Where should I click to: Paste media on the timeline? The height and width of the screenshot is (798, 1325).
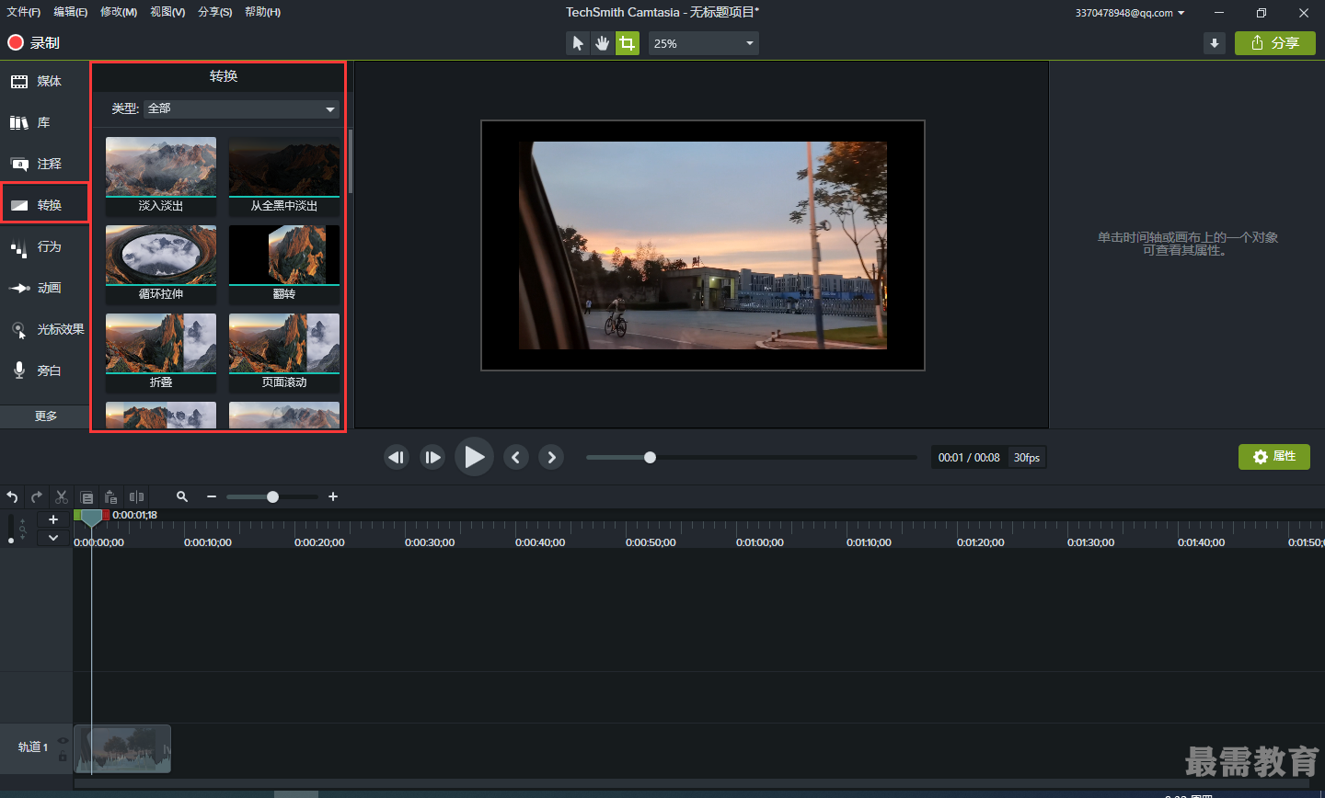[x=111, y=496]
